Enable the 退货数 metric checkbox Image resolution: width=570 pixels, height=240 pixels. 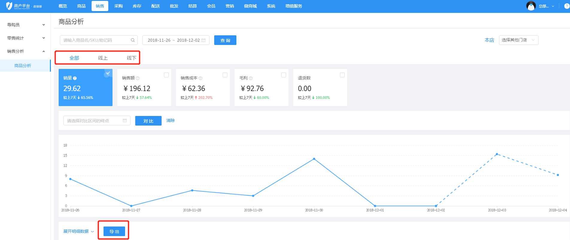point(342,75)
